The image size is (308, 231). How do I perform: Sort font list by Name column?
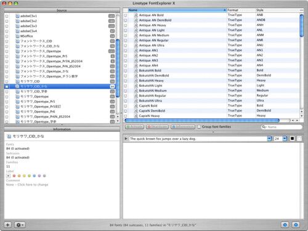pos(177,10)
